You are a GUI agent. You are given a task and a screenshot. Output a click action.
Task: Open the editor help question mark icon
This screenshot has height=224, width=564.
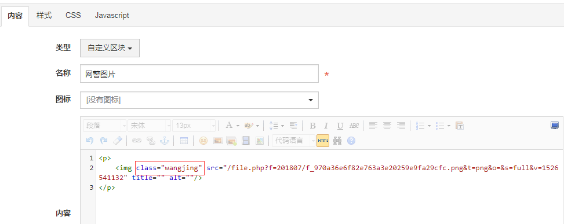click(351, 141)
